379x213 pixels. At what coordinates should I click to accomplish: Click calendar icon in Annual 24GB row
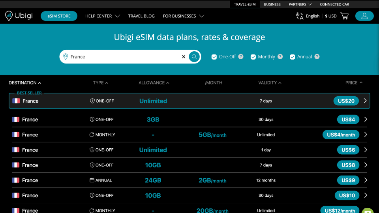coord(92,180)
